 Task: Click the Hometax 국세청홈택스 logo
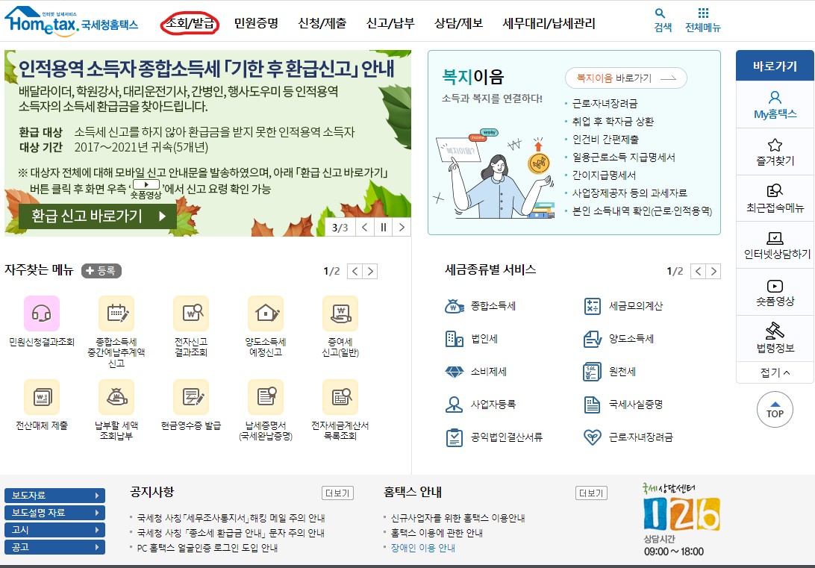(x=71, y=22)
